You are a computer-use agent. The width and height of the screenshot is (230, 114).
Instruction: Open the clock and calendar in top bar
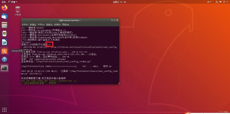pyautogui.click(x=115, y=1)
